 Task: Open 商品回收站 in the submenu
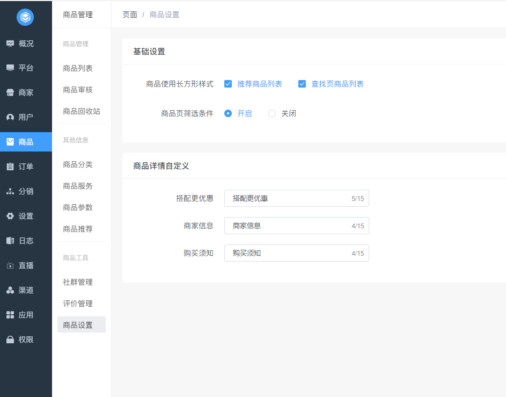pos(82,111)
